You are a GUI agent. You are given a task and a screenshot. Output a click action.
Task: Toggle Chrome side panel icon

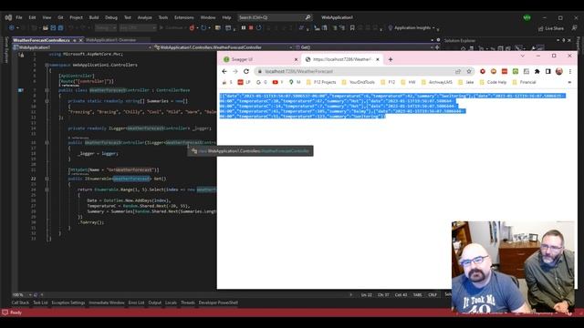pyautogui.click(x=547, y=71)
